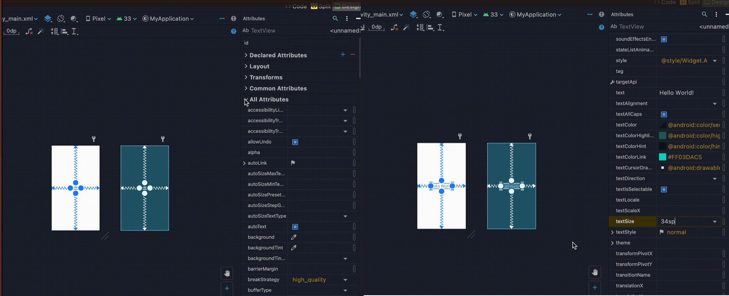Expand Common Attributes section
This screenshot has width=729, height=296.
[246, 88]
